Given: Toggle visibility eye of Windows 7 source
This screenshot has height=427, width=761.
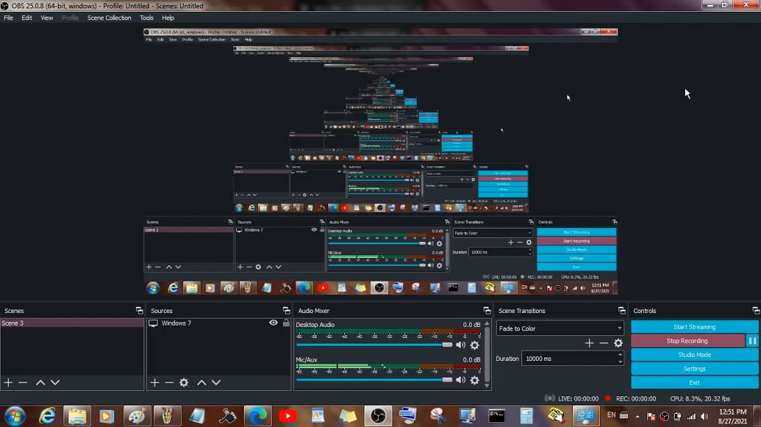Looking at the screenshot, I should pyautogui.click(x=274, y=323).
